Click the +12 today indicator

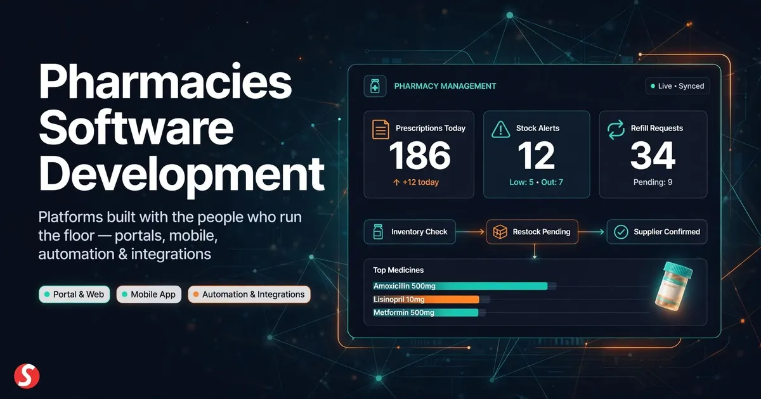point(415,182)
